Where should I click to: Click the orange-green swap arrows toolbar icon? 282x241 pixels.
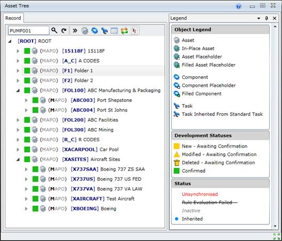[124, 31]
